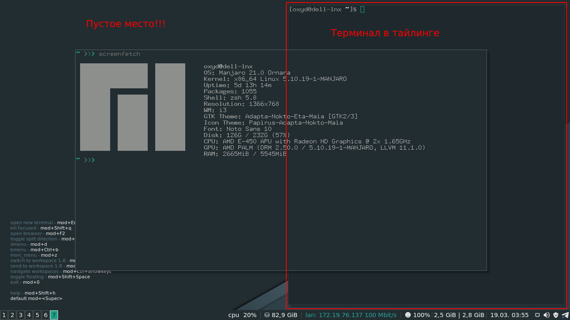Click the OS: Manjaro 21.0 line
The height and width of the screenshot is (320, 570).
pos(247,73)
